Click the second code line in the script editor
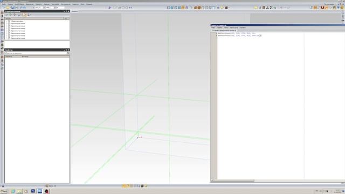345x194 pixels. tap(238, 36)
